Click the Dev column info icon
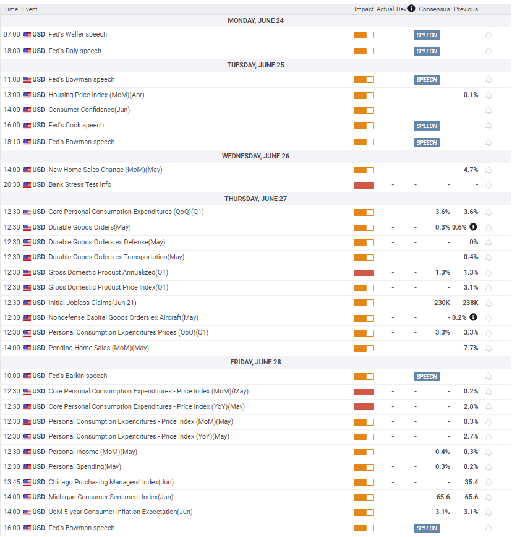512x537 pixels. pyautogui.click(x=411, y=8)
